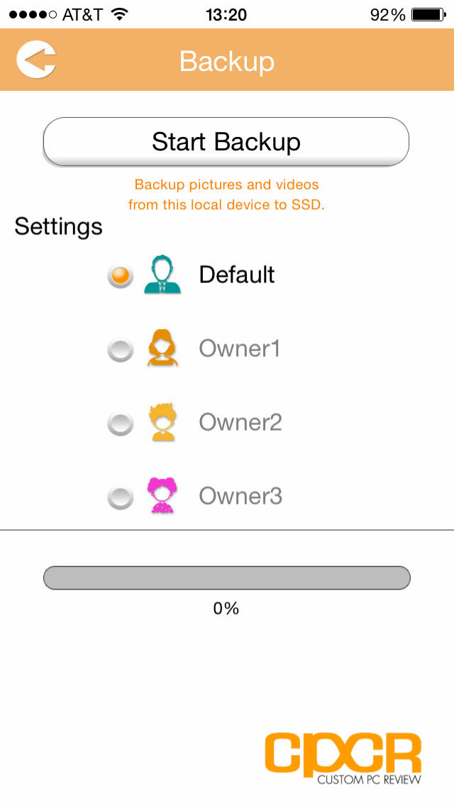Tap the CPCR Custom PC Review logo
The image size is (454, 806).
coord(343,758)
